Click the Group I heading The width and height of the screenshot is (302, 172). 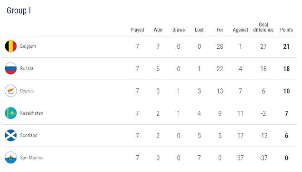(x=19, y=11)
